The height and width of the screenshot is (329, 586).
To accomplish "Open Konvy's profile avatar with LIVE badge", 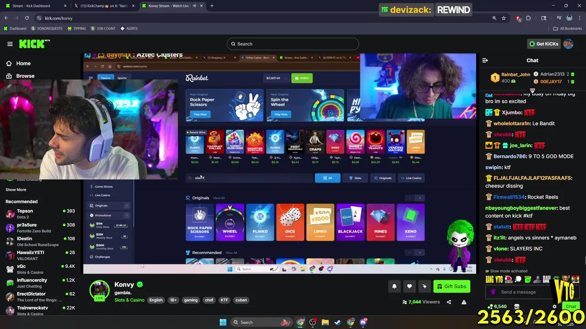I will pos(99,291).
